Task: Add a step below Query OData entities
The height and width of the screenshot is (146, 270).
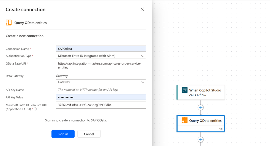Action: (x=201, y=140)
